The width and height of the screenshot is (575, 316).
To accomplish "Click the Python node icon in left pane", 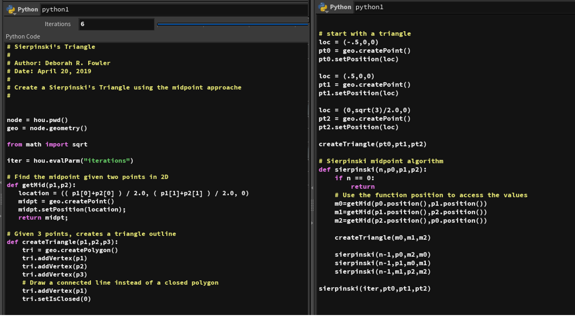I will tap(11, 10).
